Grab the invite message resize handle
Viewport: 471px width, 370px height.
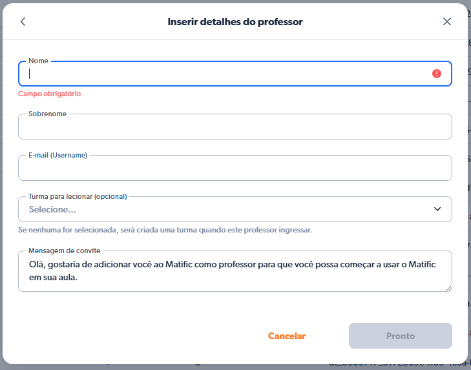(x=448, y=287)
